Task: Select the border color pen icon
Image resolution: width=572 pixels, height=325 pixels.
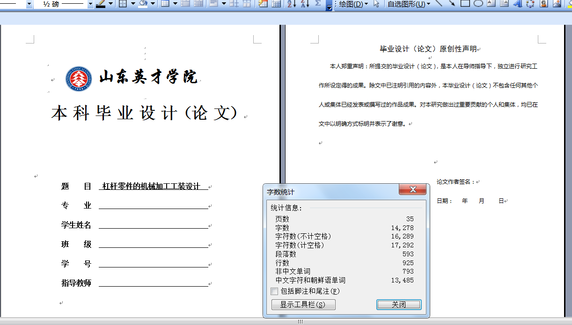Action: pos(101,4)
